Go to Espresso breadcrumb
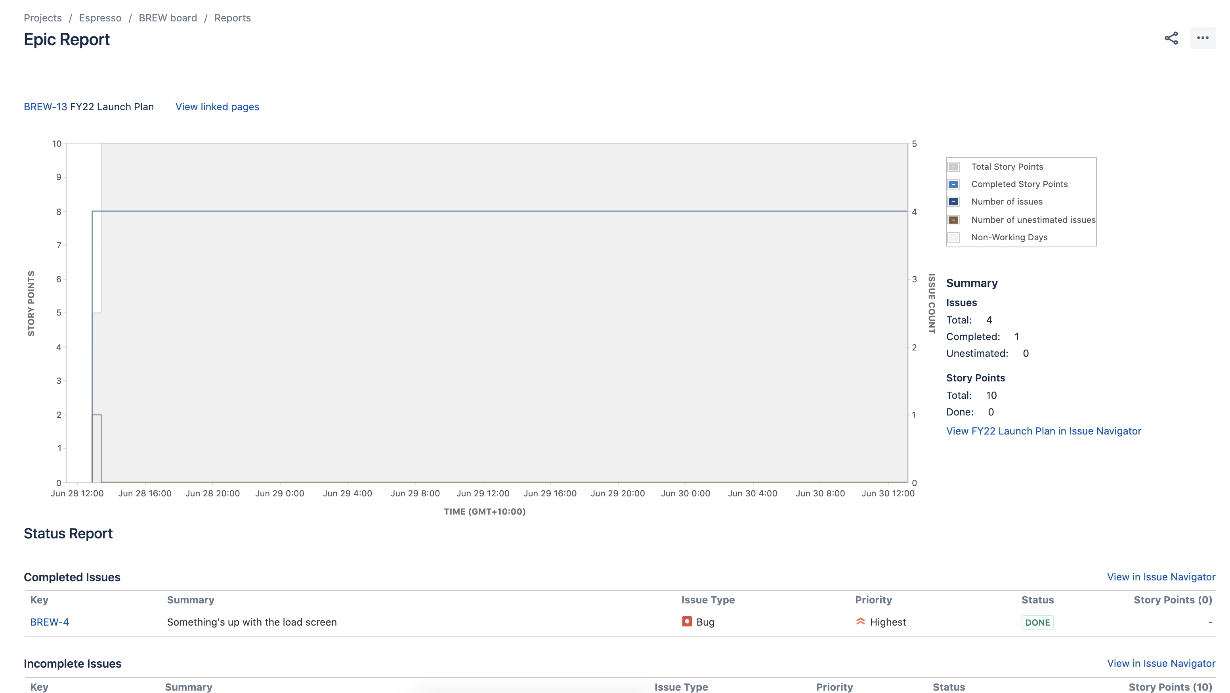 [x=100, y=18]
